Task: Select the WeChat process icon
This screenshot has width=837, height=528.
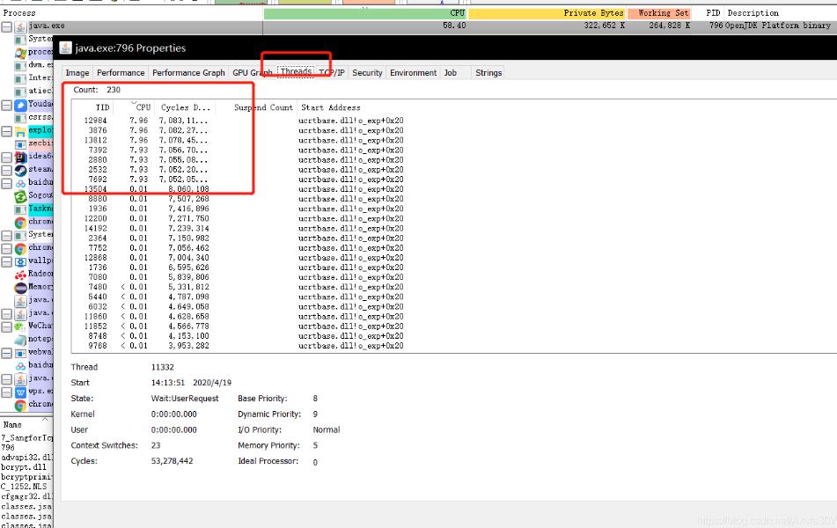Action: tap(21, 326)
